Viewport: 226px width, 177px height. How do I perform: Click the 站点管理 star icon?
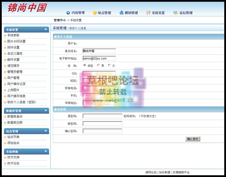[x=95, y=13]
